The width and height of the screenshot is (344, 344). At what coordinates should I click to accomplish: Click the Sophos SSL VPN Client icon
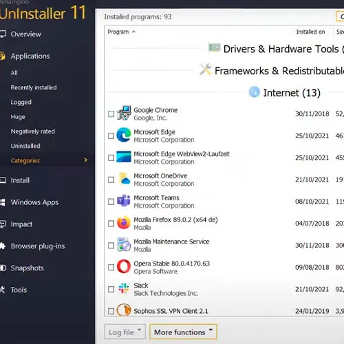124,310
